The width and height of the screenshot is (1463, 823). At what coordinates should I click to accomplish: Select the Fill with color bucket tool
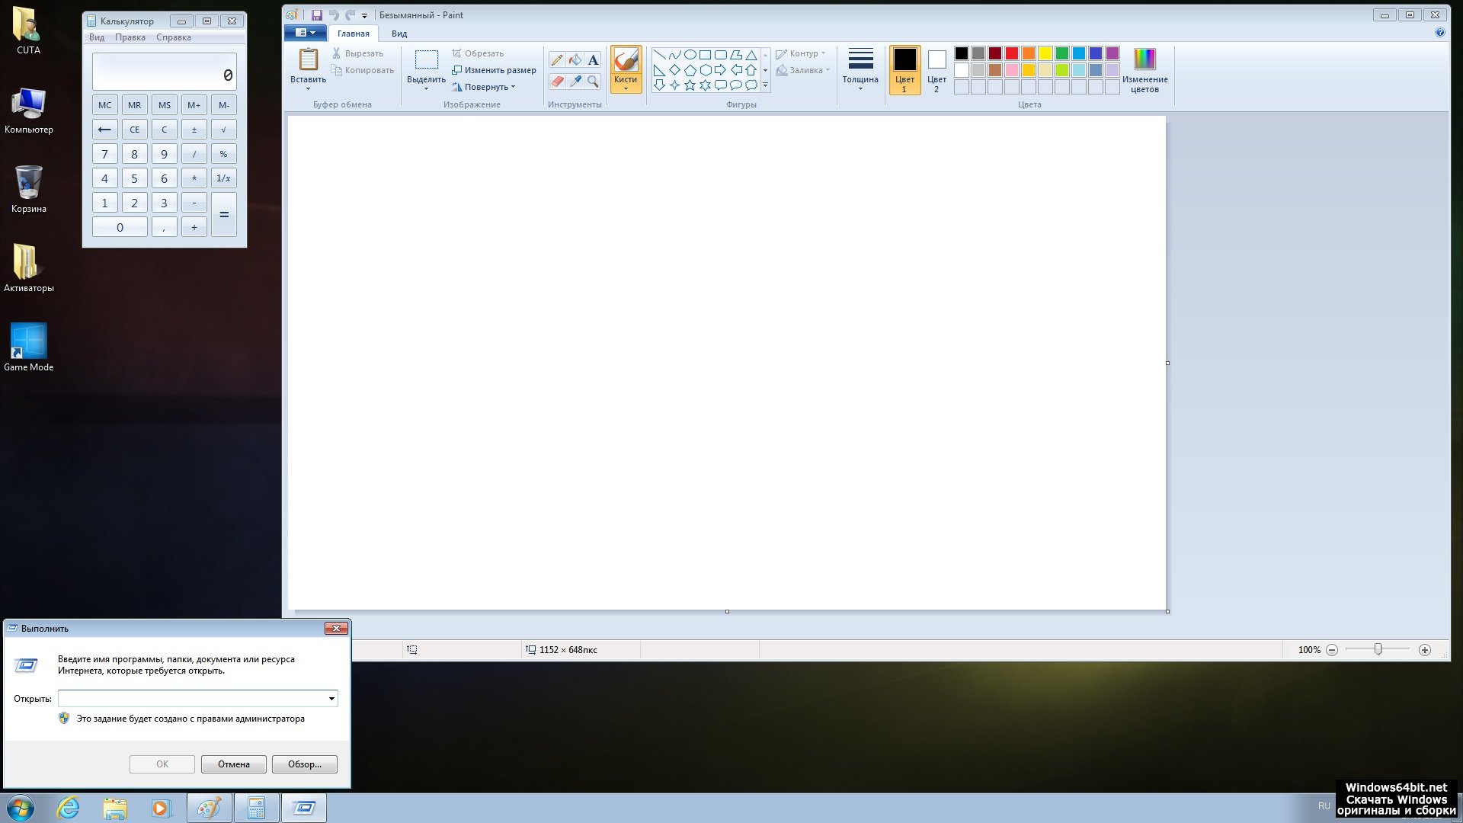(x=575, y=59)
